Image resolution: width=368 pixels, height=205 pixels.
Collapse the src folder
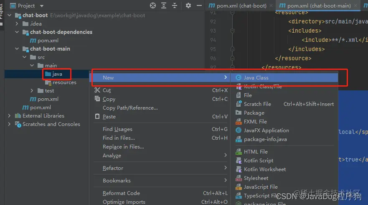[24, 57]
